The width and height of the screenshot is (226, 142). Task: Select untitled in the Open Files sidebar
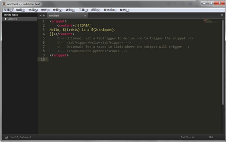20,19
